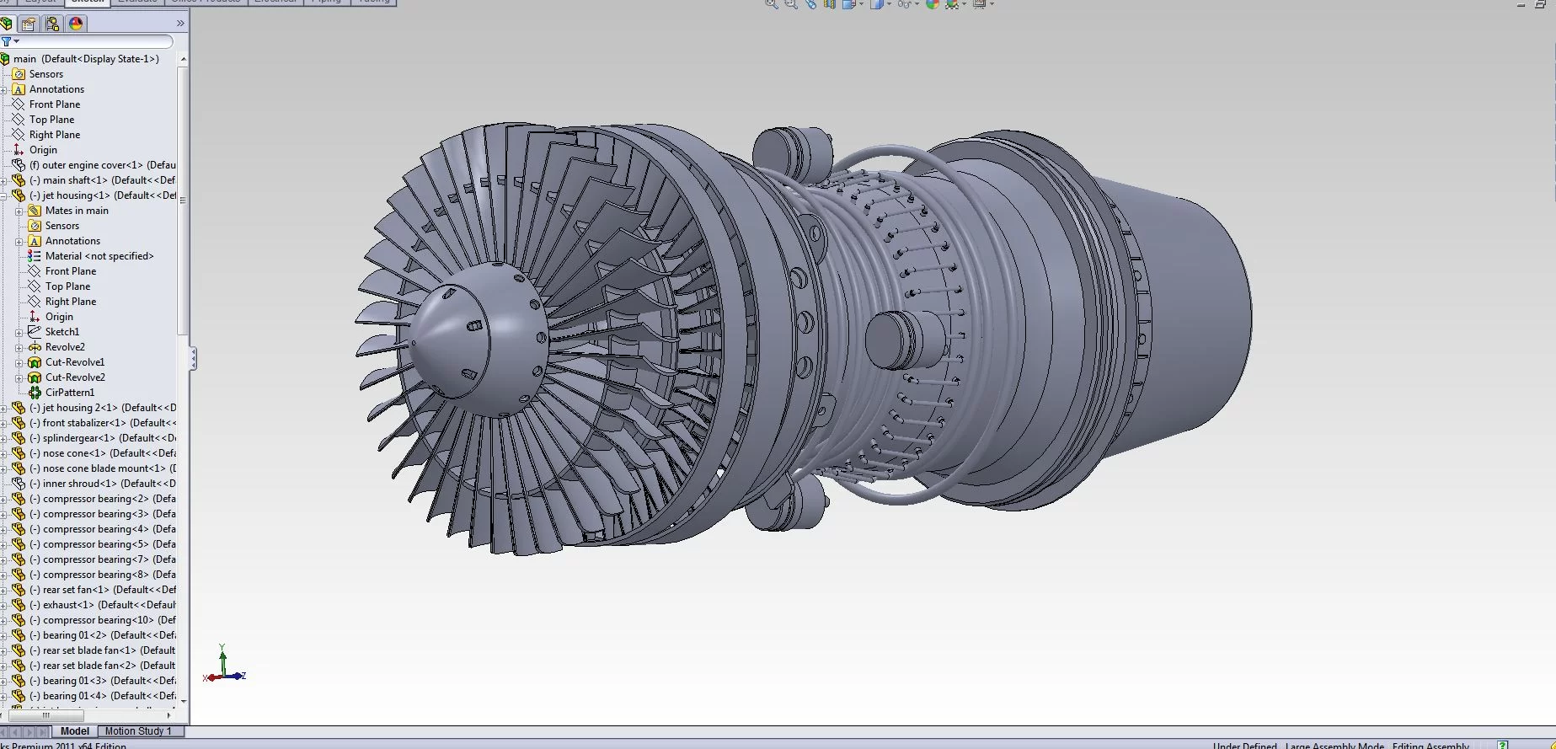Select top-level Top Plane icon
Image resolution: width=1556 pixels, height=749 pixels.
pos(19,120)
